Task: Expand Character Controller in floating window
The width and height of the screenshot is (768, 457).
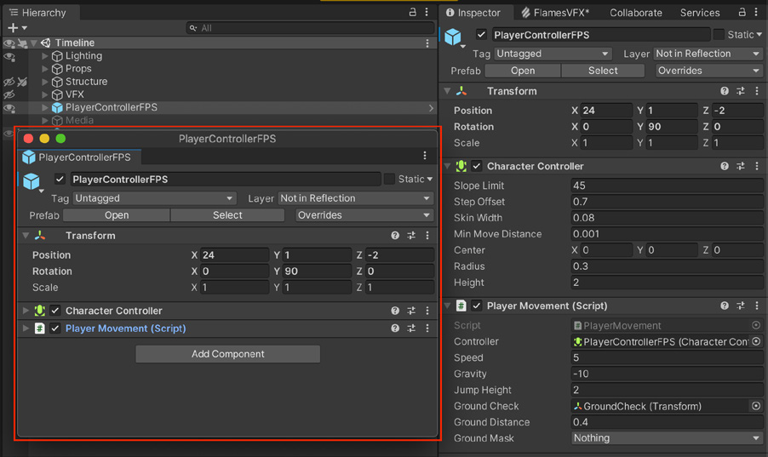Action: [x=26, y=311]
